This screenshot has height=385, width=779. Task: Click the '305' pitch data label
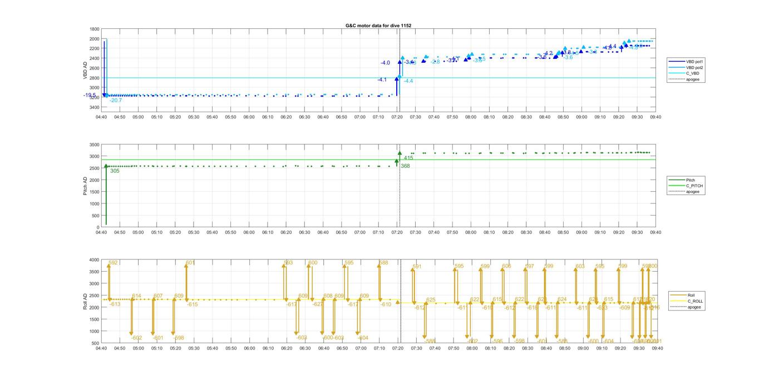(x=115, y=171)
